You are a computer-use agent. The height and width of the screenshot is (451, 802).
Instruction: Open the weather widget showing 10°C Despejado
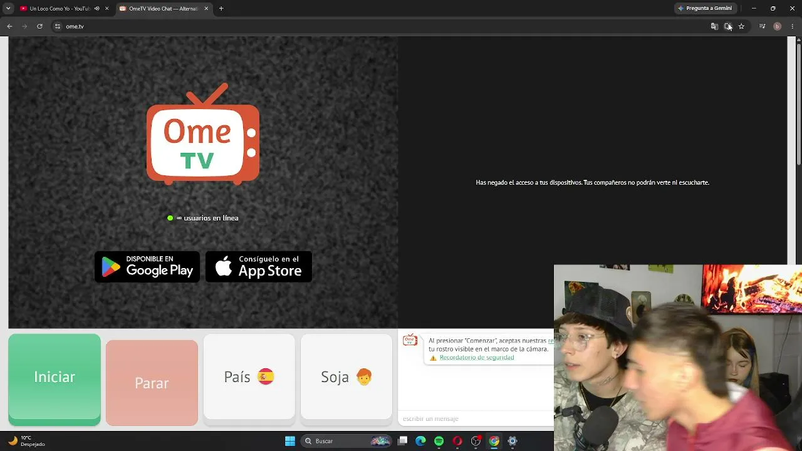point(26,441)
